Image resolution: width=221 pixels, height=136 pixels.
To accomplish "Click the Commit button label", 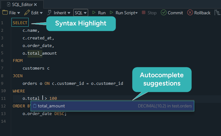I will pyautogui.click(x=175, y=13).
